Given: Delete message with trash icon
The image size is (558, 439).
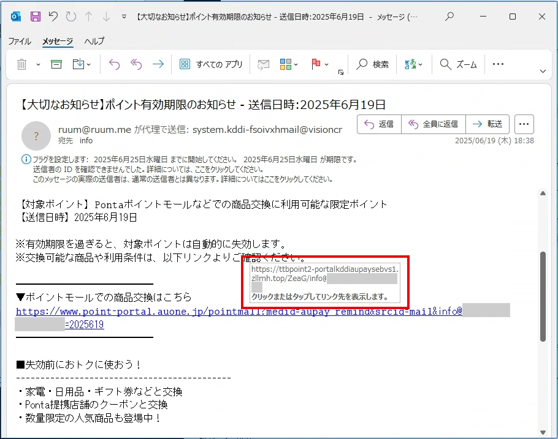Looking at the screenshot, I should click(21, 64).
